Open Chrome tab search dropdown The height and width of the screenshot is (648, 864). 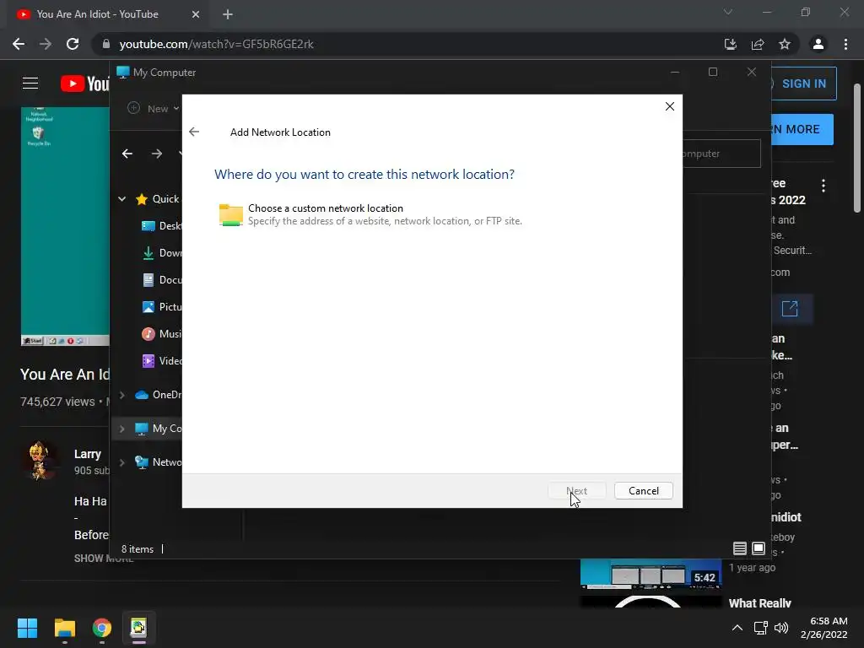coord(728,12)
